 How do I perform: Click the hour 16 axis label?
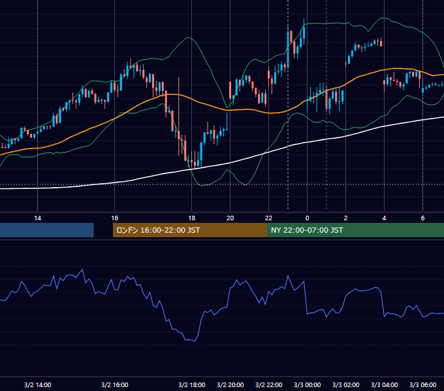point(115,218)
